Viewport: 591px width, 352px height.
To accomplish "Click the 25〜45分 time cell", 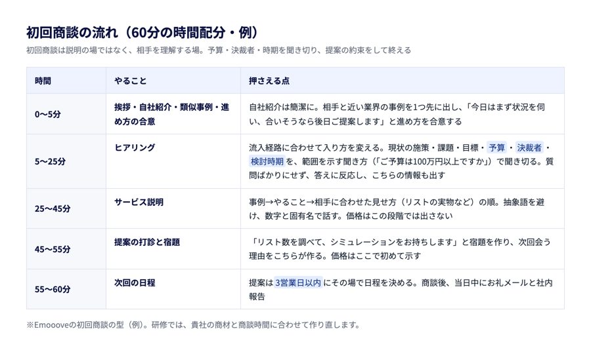I will pyautogui.click(x=66, y=208).
